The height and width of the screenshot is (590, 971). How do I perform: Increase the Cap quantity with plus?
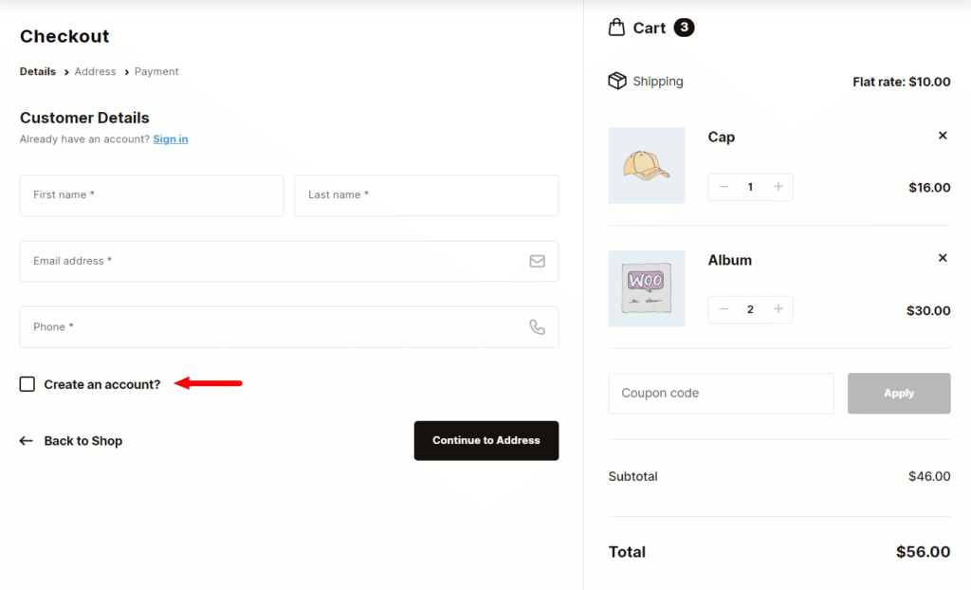[x=779, y=187]
